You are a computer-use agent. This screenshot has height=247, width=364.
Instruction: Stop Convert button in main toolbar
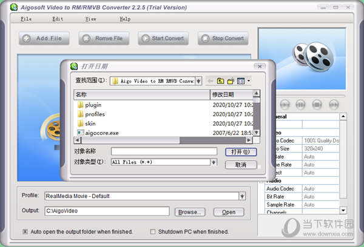[x=223, y=38]
